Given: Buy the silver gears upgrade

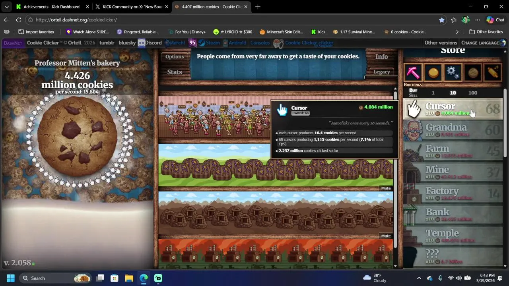Looking at the screenshot, I should tap(453, 72).
